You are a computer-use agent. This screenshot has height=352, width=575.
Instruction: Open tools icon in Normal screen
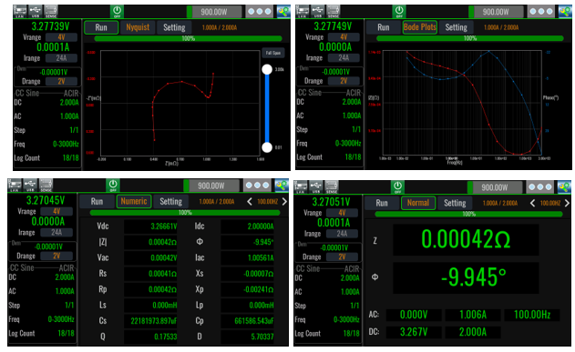[564, 187]
